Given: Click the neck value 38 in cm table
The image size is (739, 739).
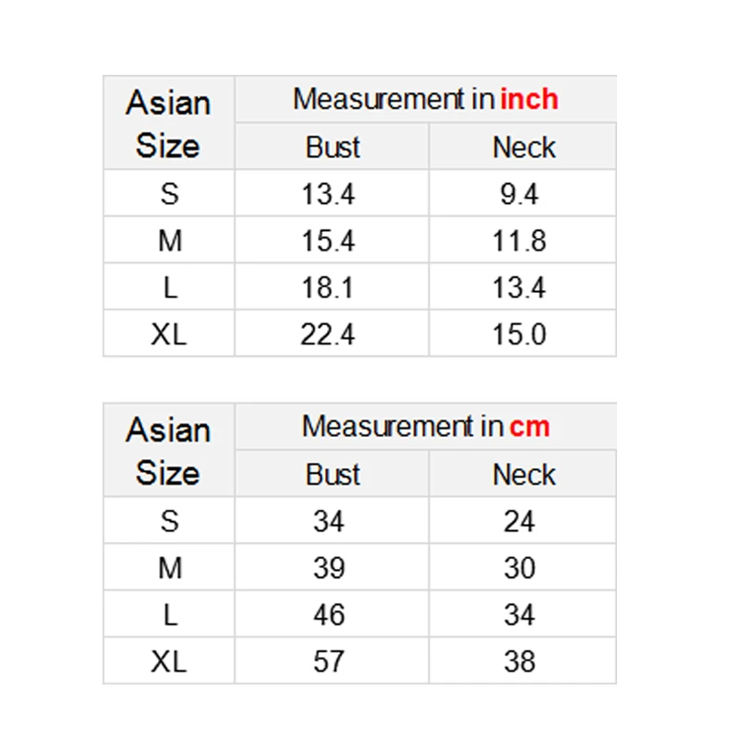Looking at the screenshot, I should (x=519, y=661).
